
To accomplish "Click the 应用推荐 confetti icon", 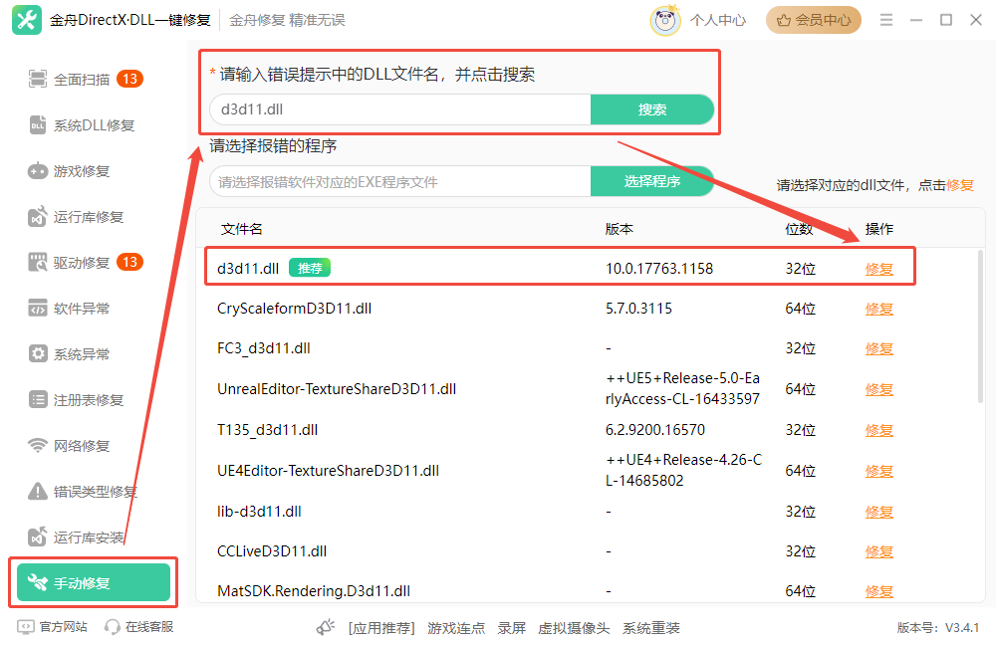I will click(326, 627).
